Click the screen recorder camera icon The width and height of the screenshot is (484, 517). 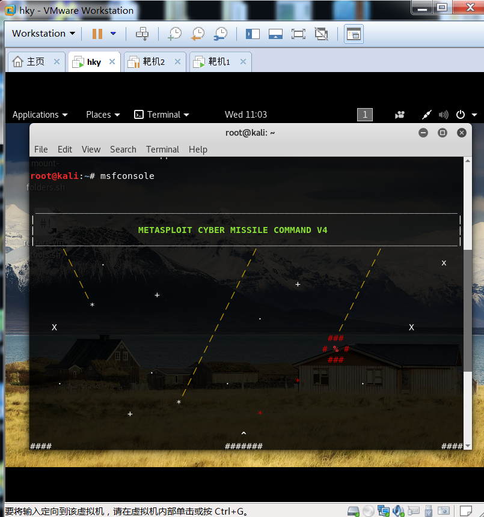tap(399, 115)
